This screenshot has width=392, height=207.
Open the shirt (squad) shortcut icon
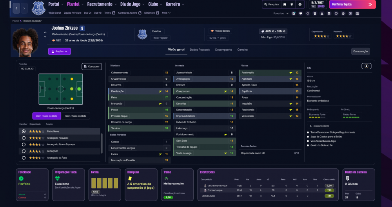click(315, 13)
